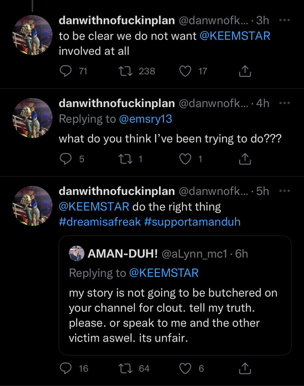The width and height of the screenshot is (304, 386).
Task: View profile picture on the top tweet
Action: click(x=32, y=35)
